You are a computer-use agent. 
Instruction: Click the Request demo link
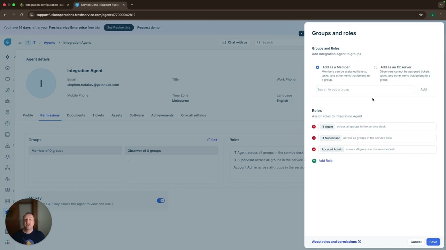coord(148,27)
